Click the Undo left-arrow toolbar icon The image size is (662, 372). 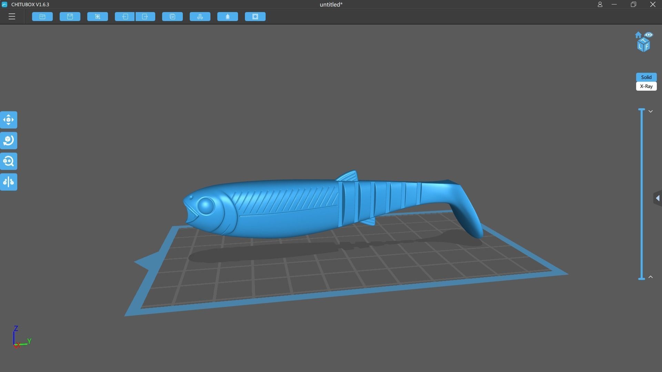coord(125,17)
